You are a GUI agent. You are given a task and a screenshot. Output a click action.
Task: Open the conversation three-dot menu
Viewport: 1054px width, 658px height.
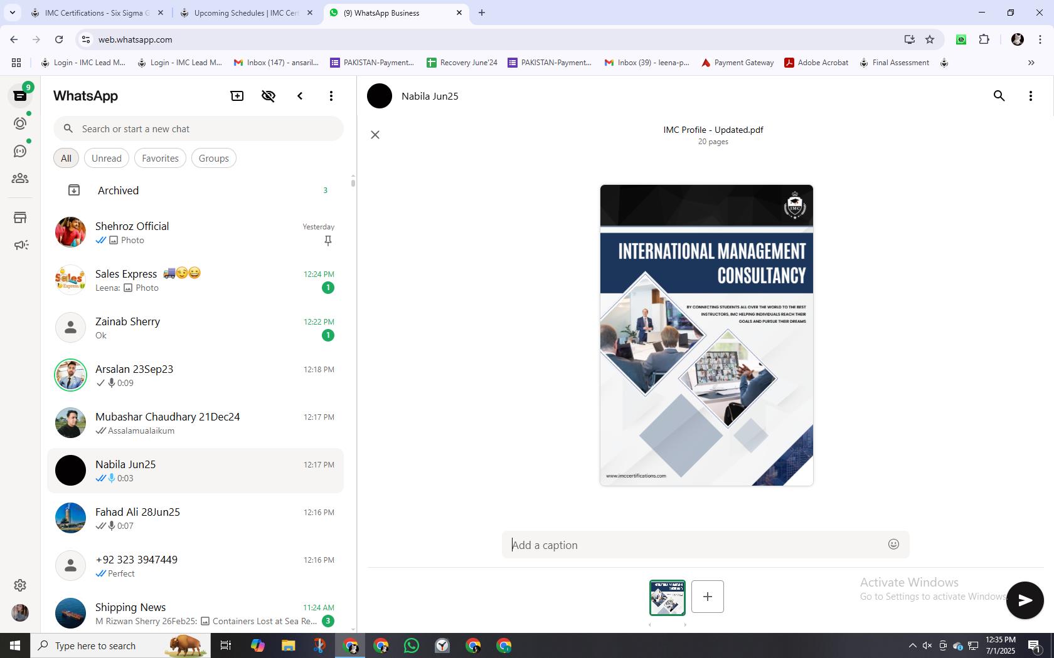1031,96
